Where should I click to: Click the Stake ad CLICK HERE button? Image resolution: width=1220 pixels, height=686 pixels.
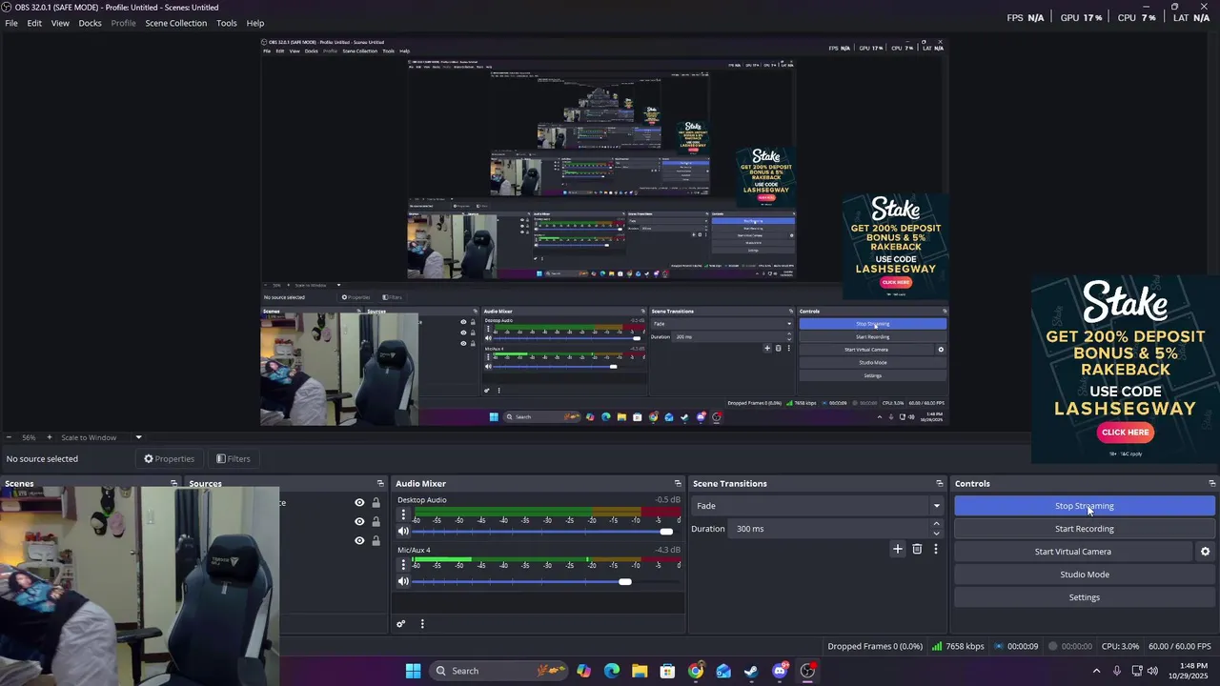(1126, 433)
